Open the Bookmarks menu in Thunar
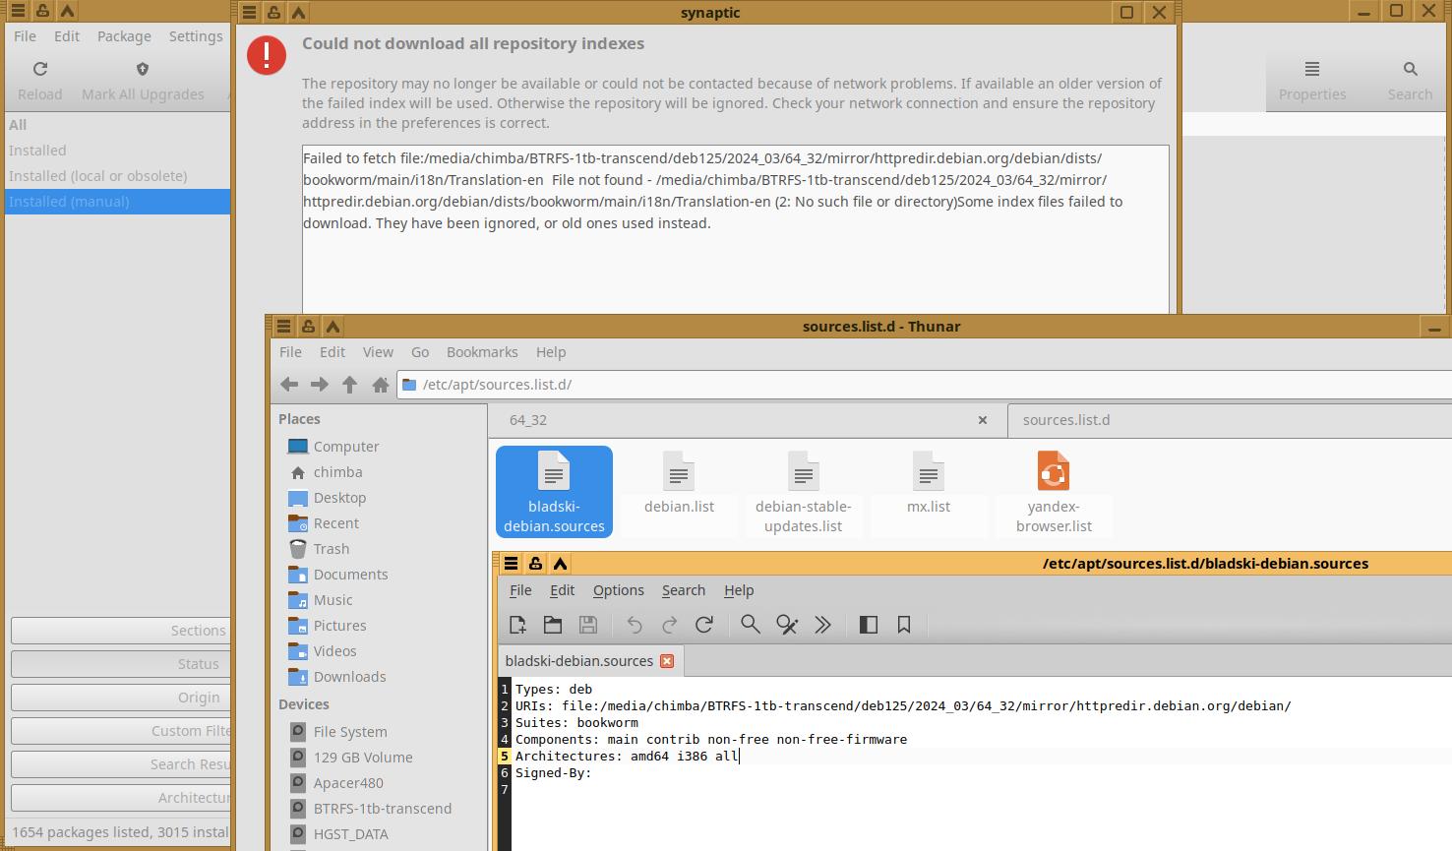The image size is (1452, 851). [x=482, y=352]
